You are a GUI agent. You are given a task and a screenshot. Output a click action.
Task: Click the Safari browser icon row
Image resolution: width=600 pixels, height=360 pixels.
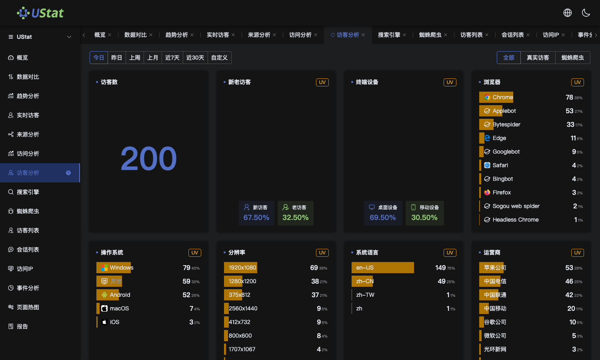[x=487, y=165]
